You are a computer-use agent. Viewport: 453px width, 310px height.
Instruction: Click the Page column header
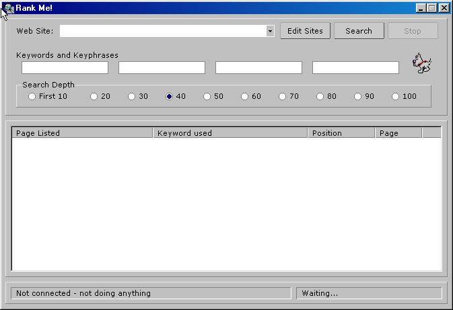click(x=398, y=133)
